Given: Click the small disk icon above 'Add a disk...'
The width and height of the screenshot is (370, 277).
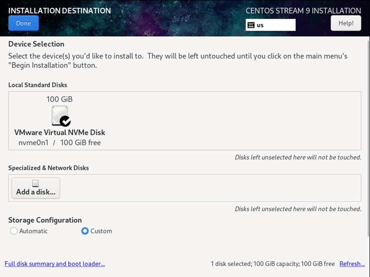Looking at the screenshot, I should pyautogui.click(x=36, y=183).
